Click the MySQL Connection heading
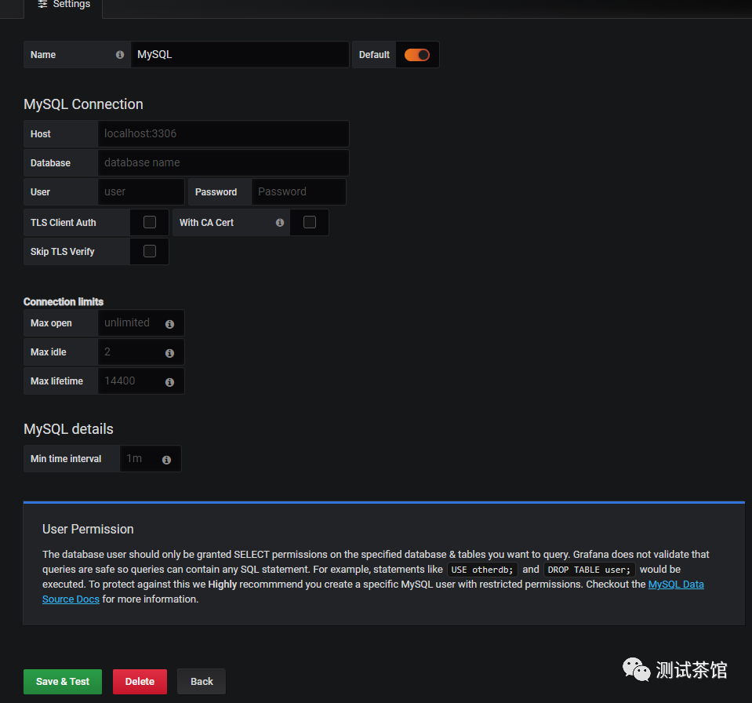This screenshot has height=703, width=752. [x=83, y=104]
